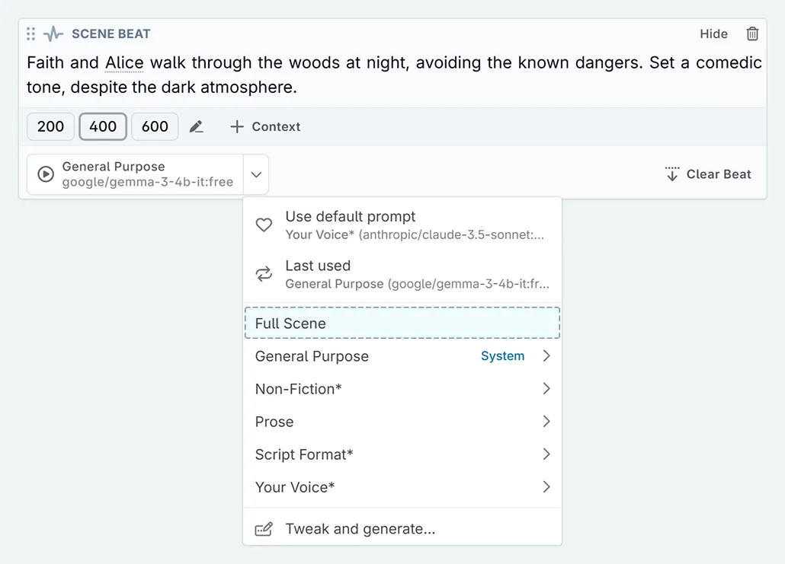Select the 600 word count option
Screen dimensions: 785x564
[x=155, y=126]
